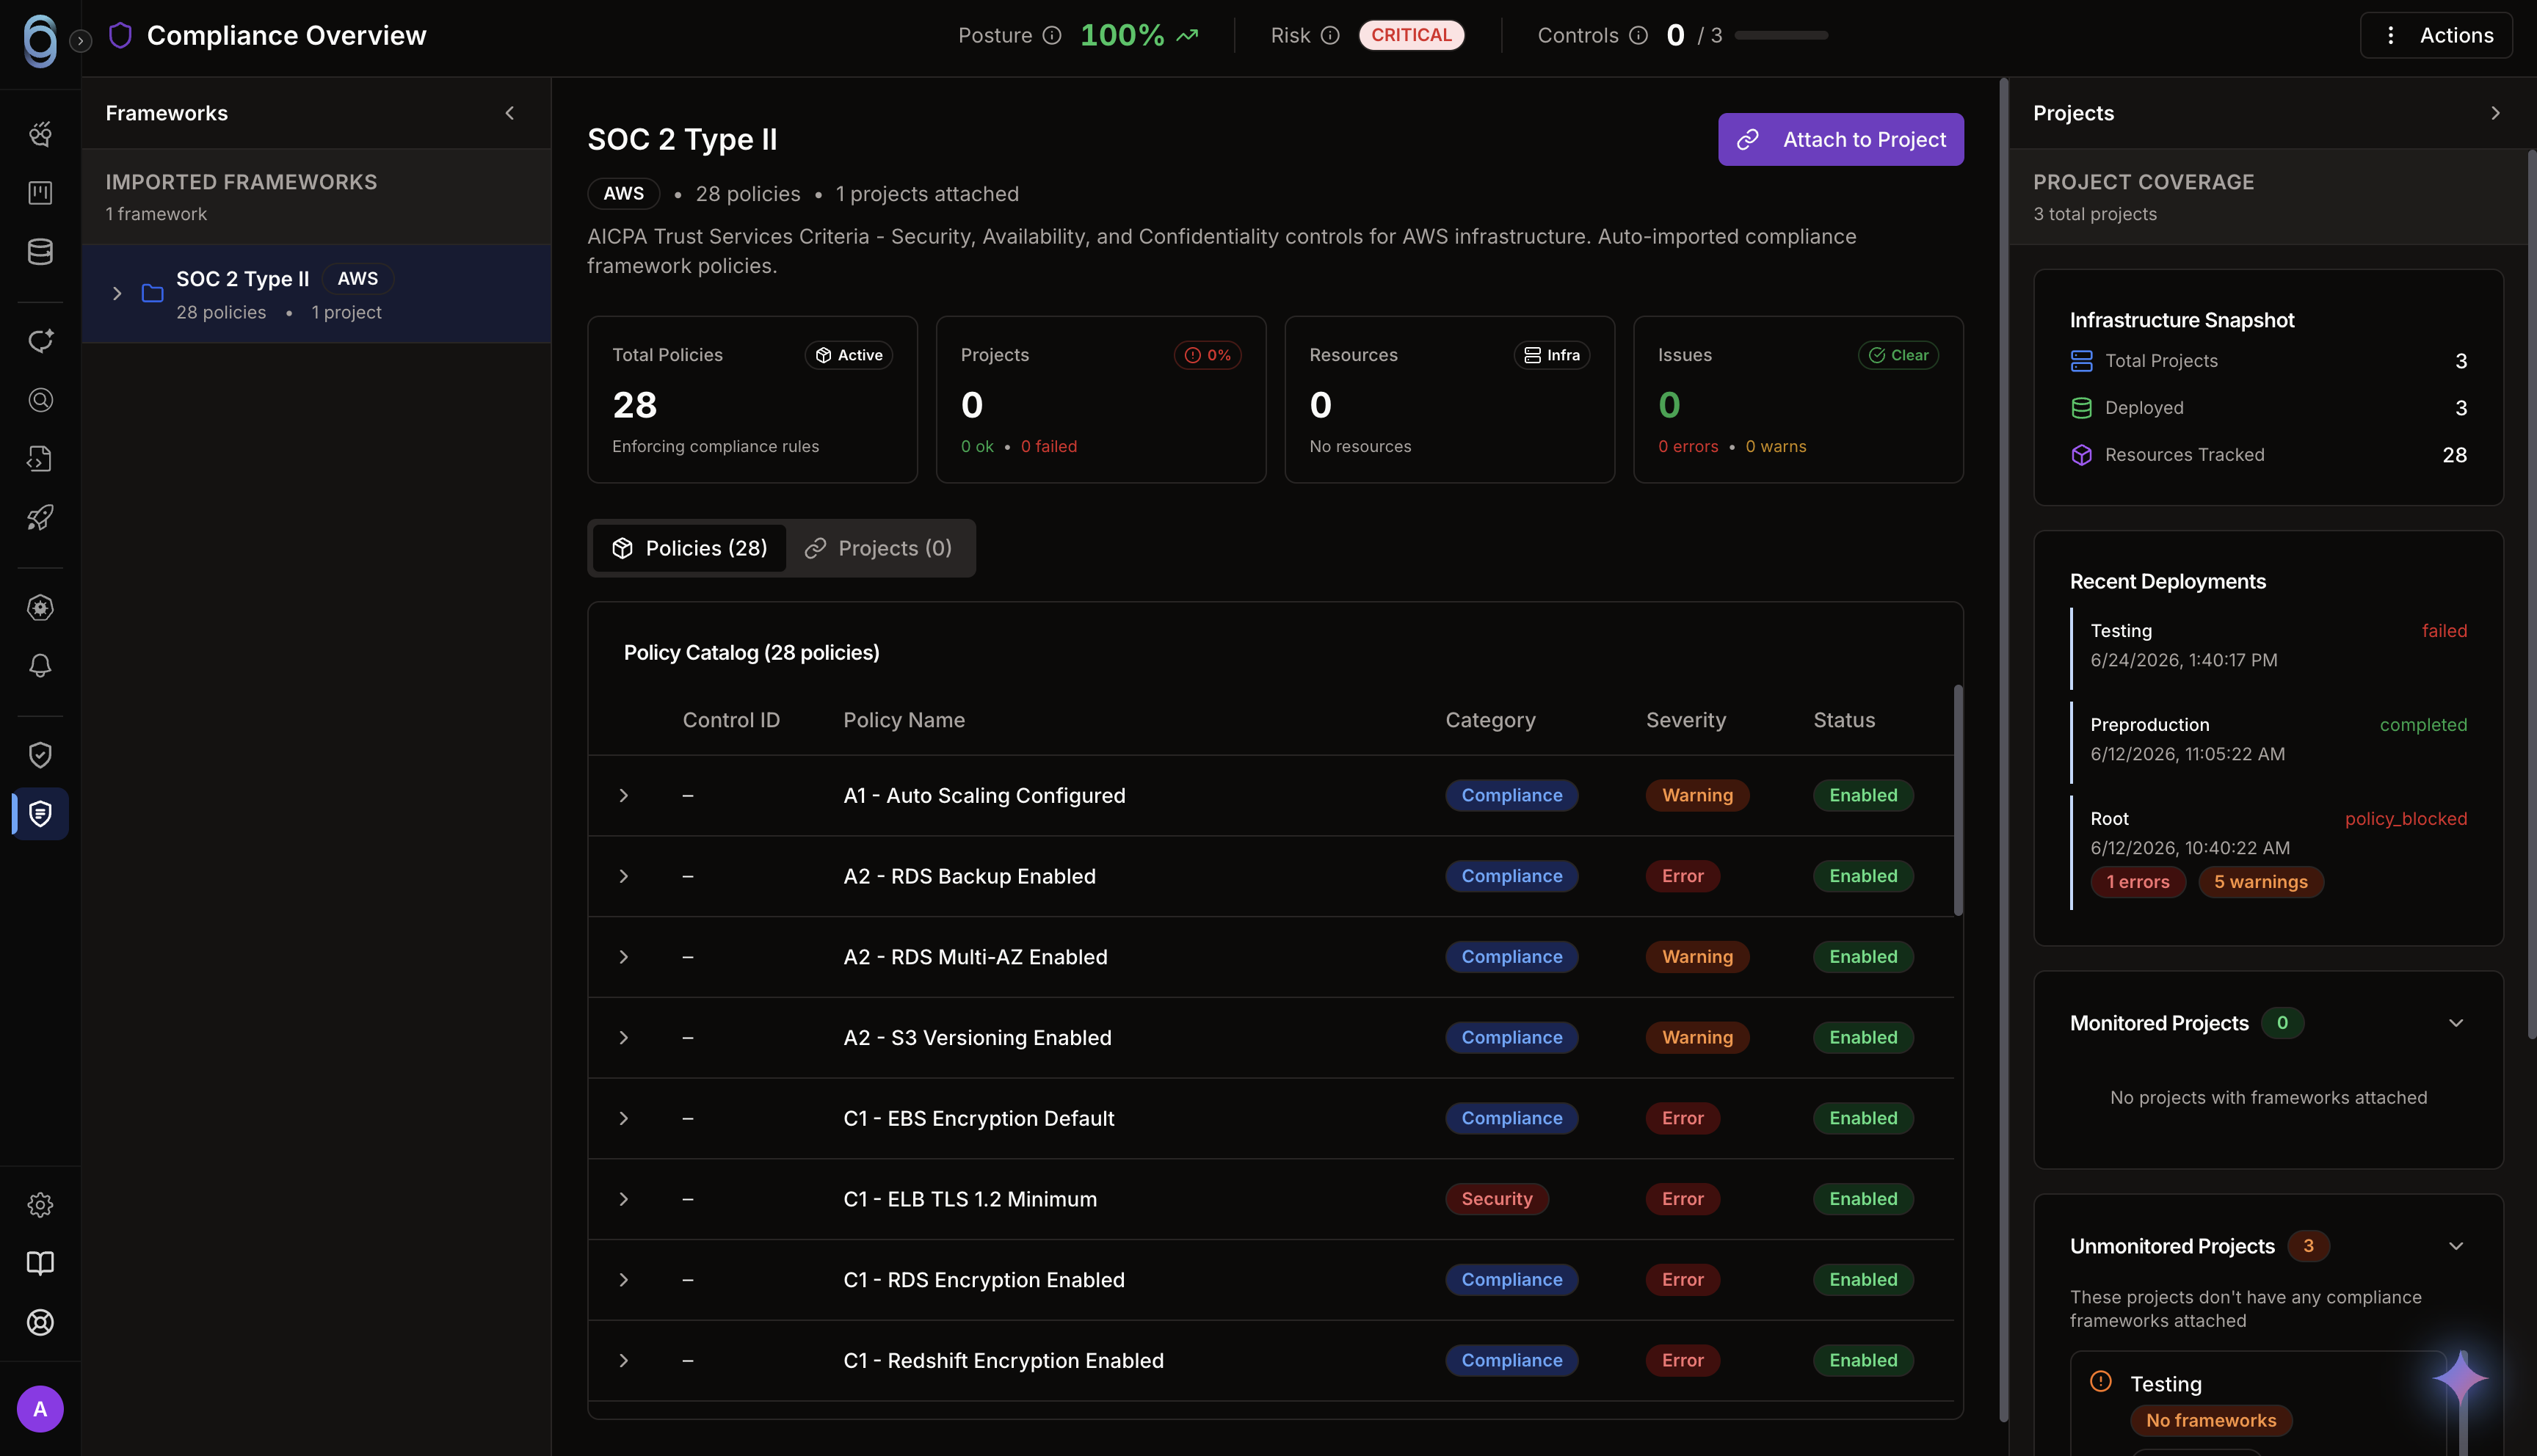The image size is (2537, 1456).
Task: Click the Attach to Project button
Action: coord(1841,139)
